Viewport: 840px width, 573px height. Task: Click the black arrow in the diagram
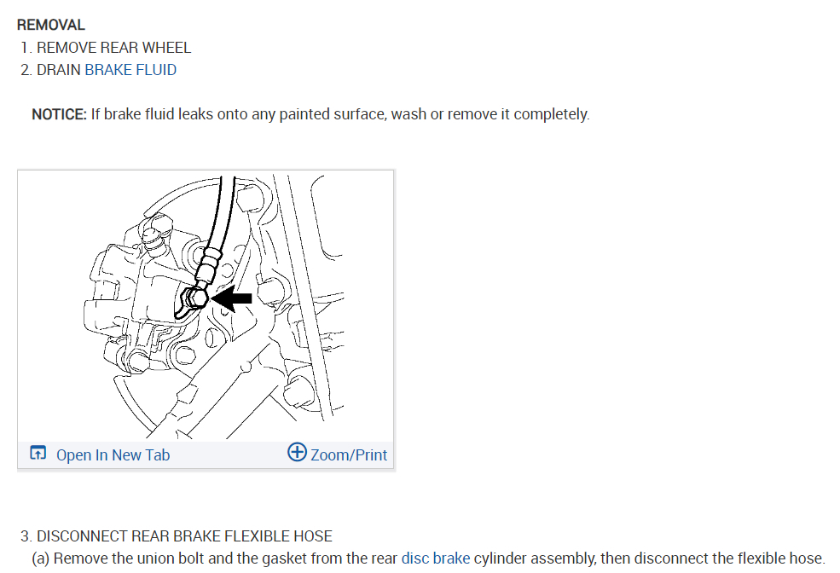click(x=231, y=298)
